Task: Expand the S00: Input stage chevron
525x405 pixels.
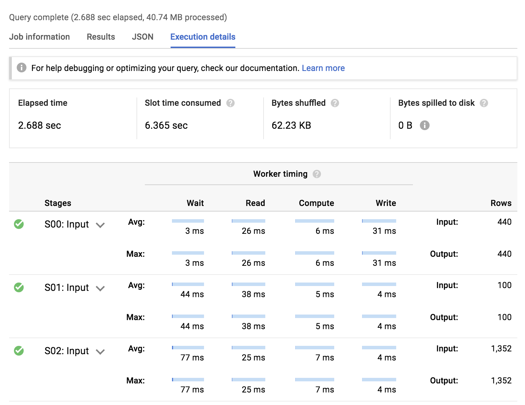Action: (100, 225)
